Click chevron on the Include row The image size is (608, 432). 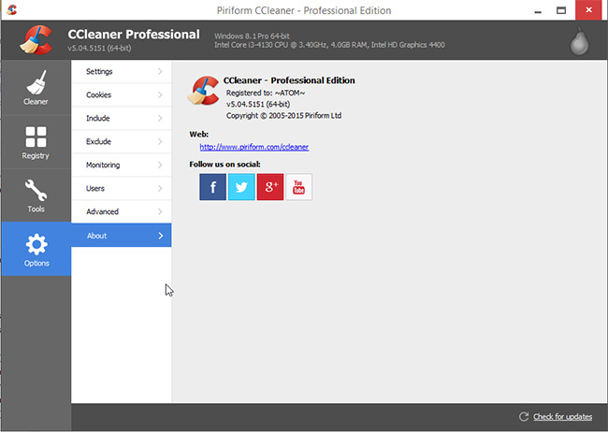pos(160,118)
